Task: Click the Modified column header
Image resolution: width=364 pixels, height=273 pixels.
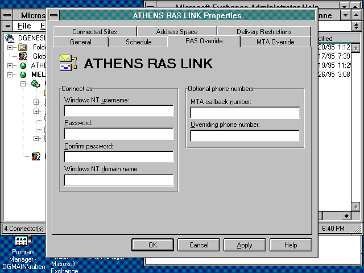Action: click(x=334, y=38)
